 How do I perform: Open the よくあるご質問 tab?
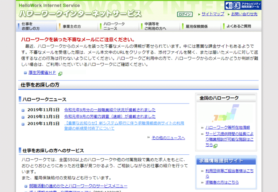tap(239, 27)
